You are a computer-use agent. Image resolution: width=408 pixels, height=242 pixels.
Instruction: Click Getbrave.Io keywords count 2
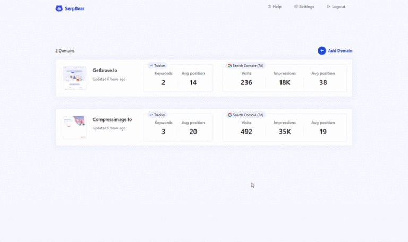[x=164, y=83]
